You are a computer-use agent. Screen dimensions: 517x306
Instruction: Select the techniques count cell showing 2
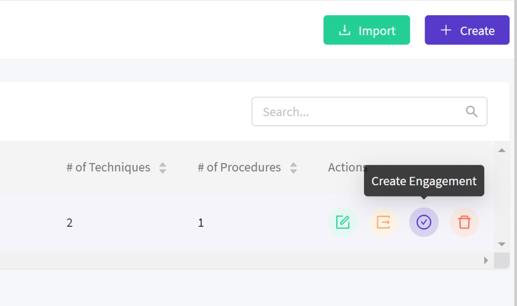[x=70, y=223]
